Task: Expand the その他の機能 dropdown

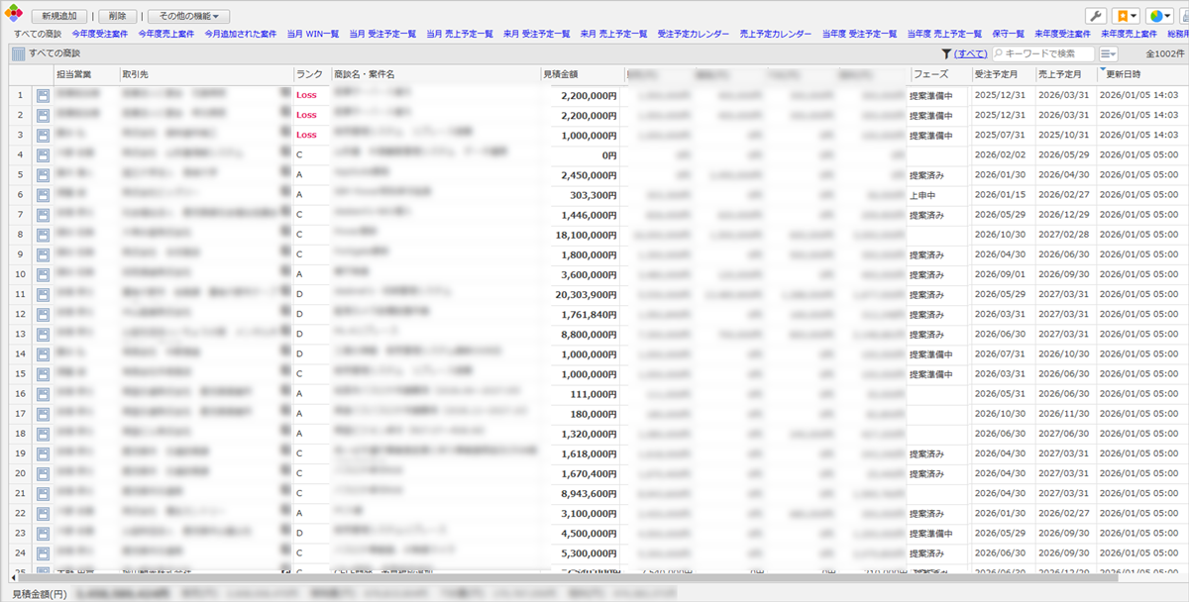Action: [188, 16]
